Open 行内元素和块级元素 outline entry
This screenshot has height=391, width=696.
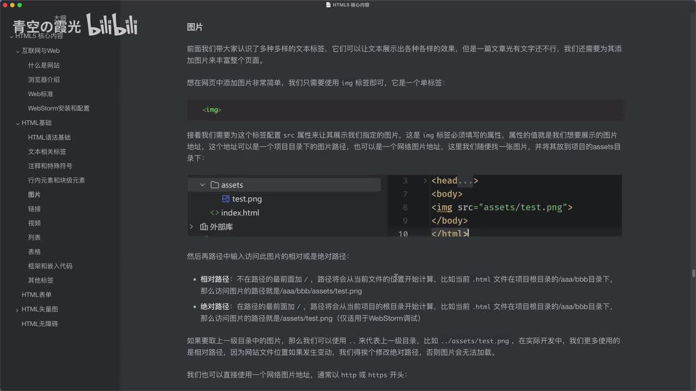57,180
